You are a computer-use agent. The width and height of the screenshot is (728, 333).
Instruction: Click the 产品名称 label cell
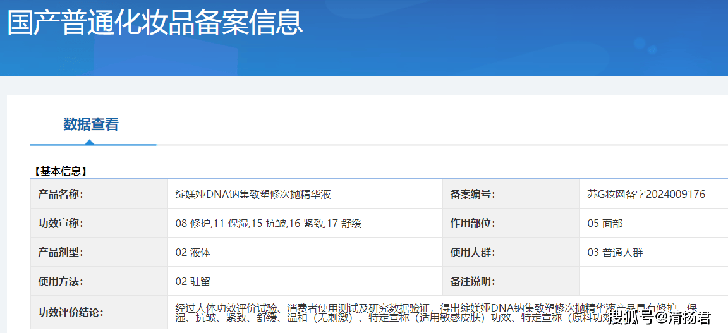99,194
